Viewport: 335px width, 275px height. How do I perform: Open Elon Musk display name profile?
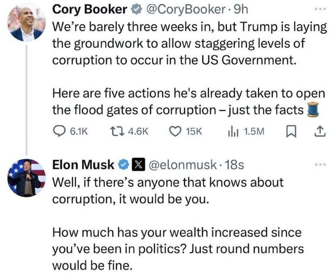point(83,164)
